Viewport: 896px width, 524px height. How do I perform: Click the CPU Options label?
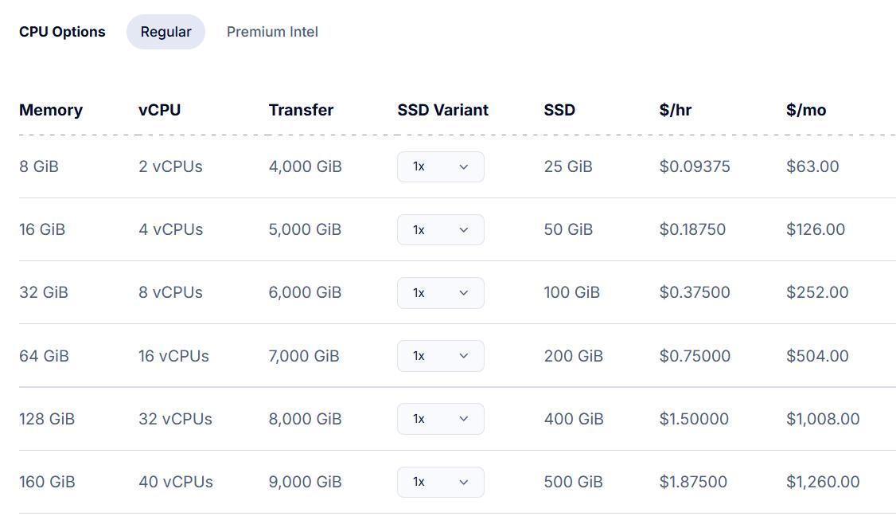62,32
